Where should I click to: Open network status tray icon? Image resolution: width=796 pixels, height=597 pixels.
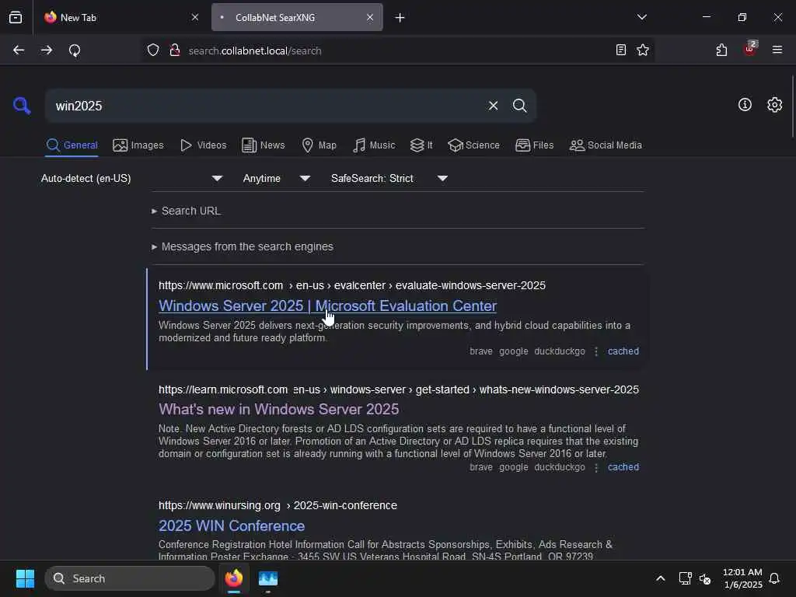pyautogui.click(x=685, y=578)
